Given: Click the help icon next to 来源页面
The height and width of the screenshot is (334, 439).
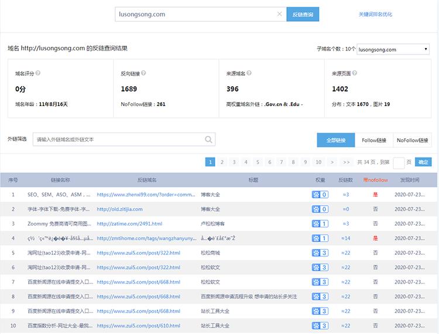Looking at the screenshot, I should click(x=355, y=73).
